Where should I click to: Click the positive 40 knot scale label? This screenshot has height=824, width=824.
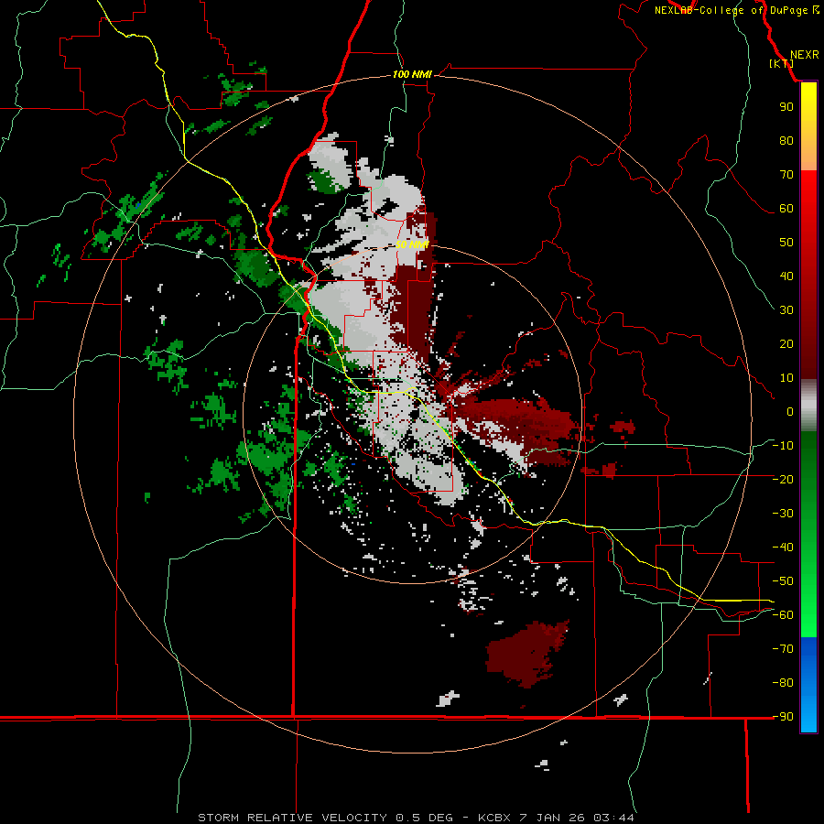tap(786, 276)
